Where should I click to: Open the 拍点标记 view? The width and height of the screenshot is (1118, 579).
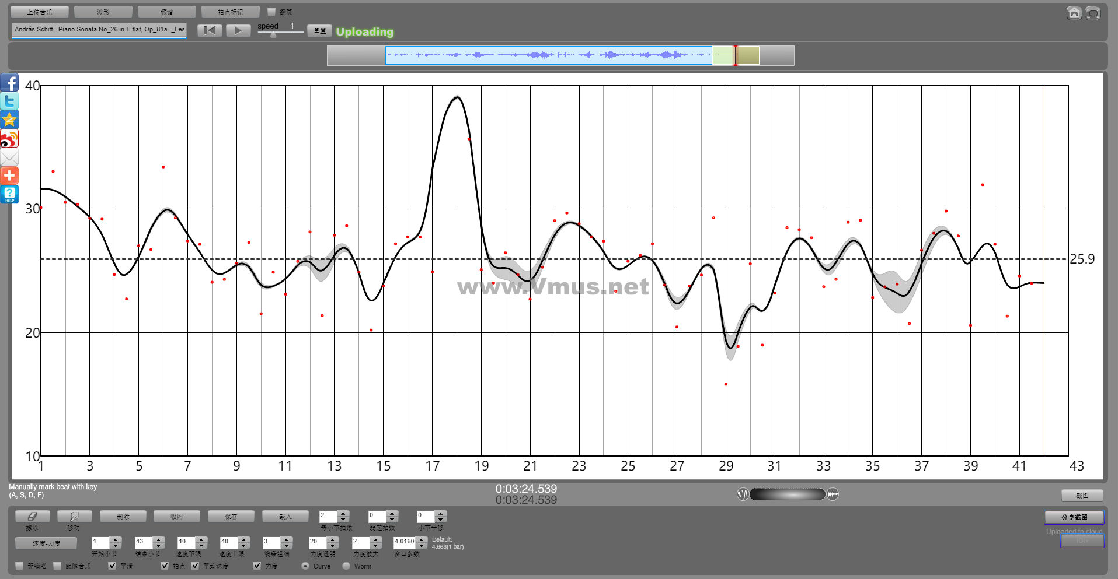(x=230, y=12)
